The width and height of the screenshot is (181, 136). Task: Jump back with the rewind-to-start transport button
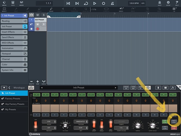(x=68, y=3)
